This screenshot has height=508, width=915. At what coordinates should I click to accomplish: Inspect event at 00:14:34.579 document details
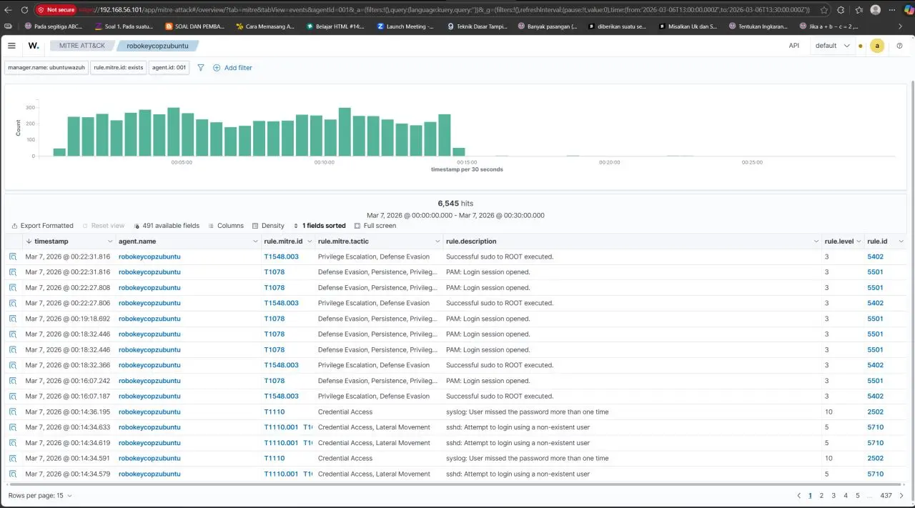click(13, 474)
